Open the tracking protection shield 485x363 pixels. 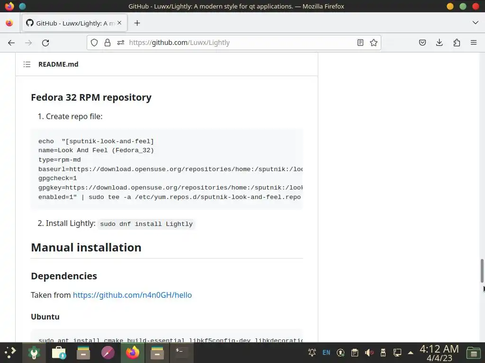point(94,43)
